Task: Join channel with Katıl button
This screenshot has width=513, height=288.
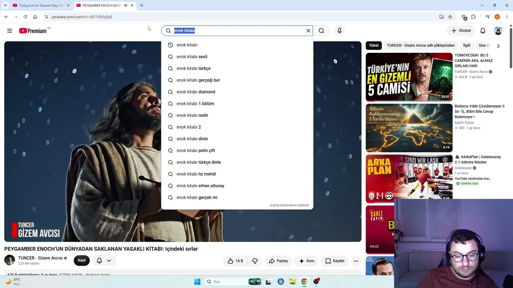Action: tap(82, 260)
